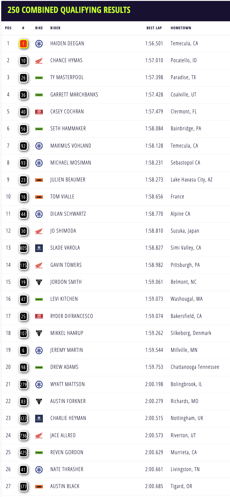
Task: Click the POS column header
Action: (x=8, y=28)
